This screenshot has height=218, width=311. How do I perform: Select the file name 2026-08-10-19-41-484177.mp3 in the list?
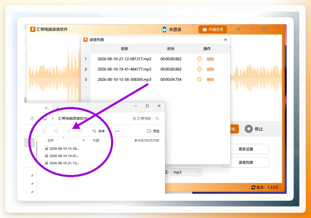click(x=125, y=69)
